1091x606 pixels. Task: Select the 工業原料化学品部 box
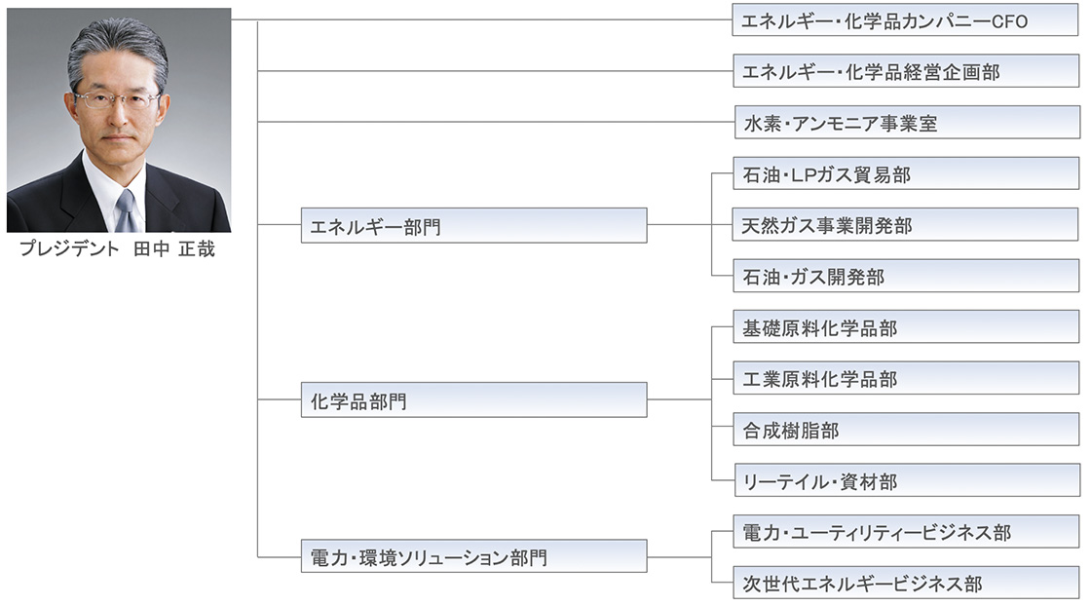coord(906,378)
